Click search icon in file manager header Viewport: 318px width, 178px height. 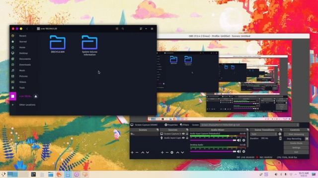123,29
